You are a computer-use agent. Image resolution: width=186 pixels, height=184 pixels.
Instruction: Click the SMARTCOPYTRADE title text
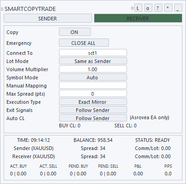30,9
